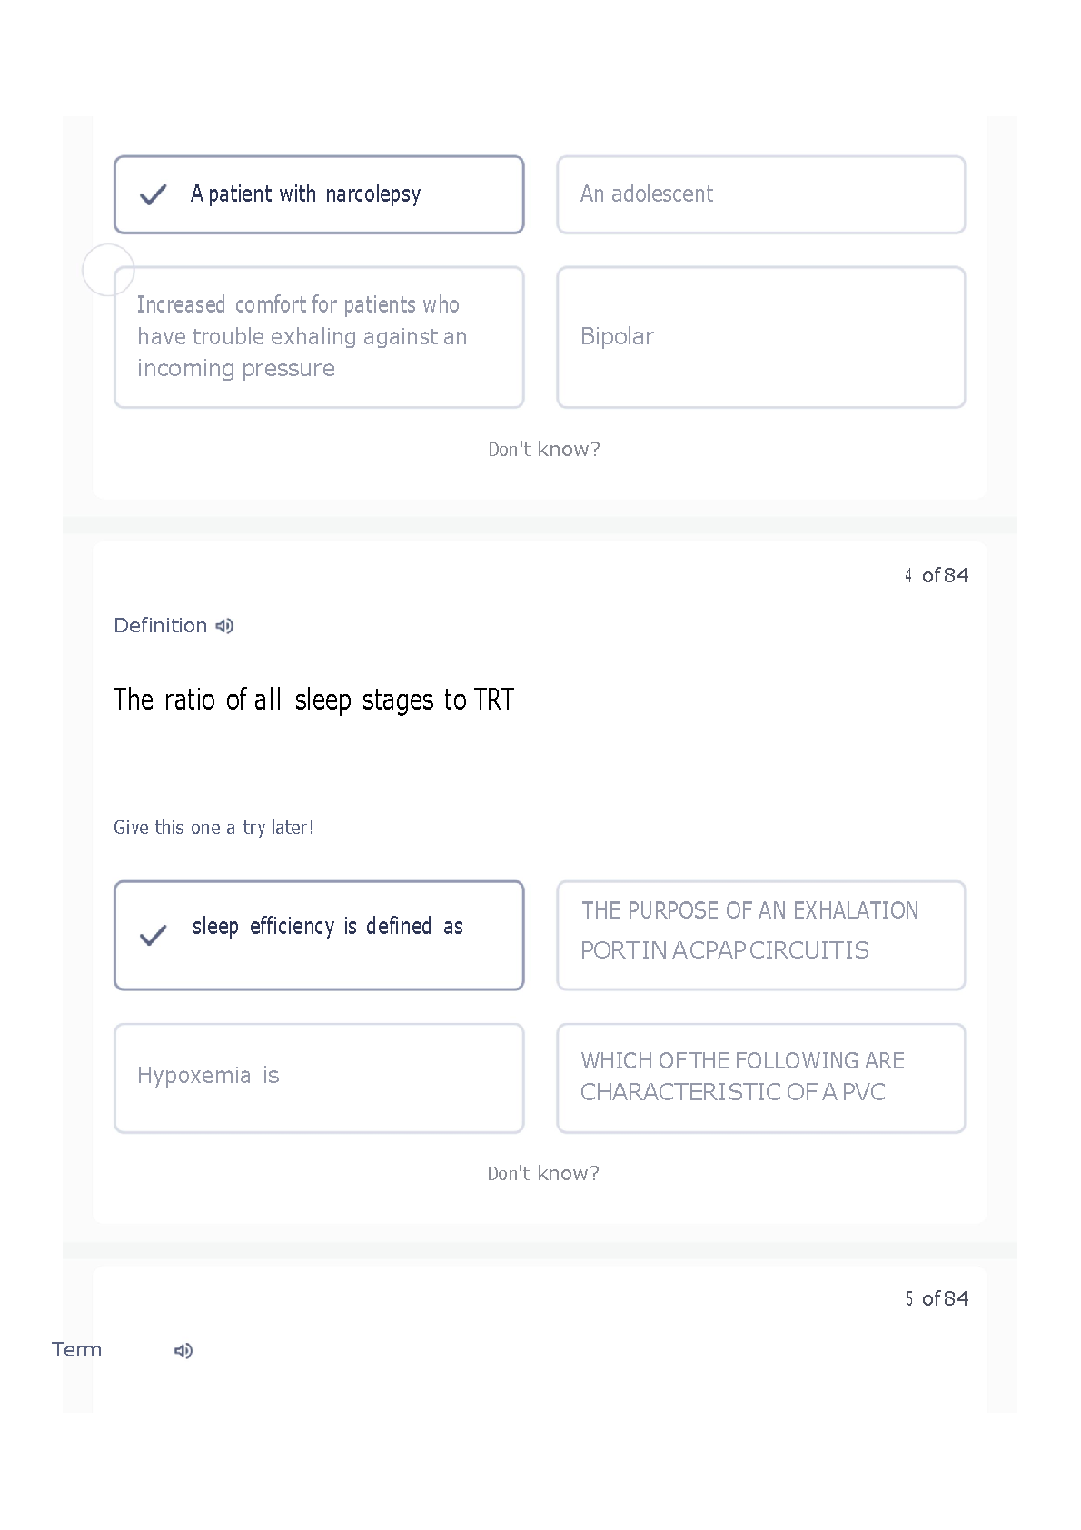Choose 'Increased comfort for patients' answer
1081x1530 pixels.
pos(319,337)
